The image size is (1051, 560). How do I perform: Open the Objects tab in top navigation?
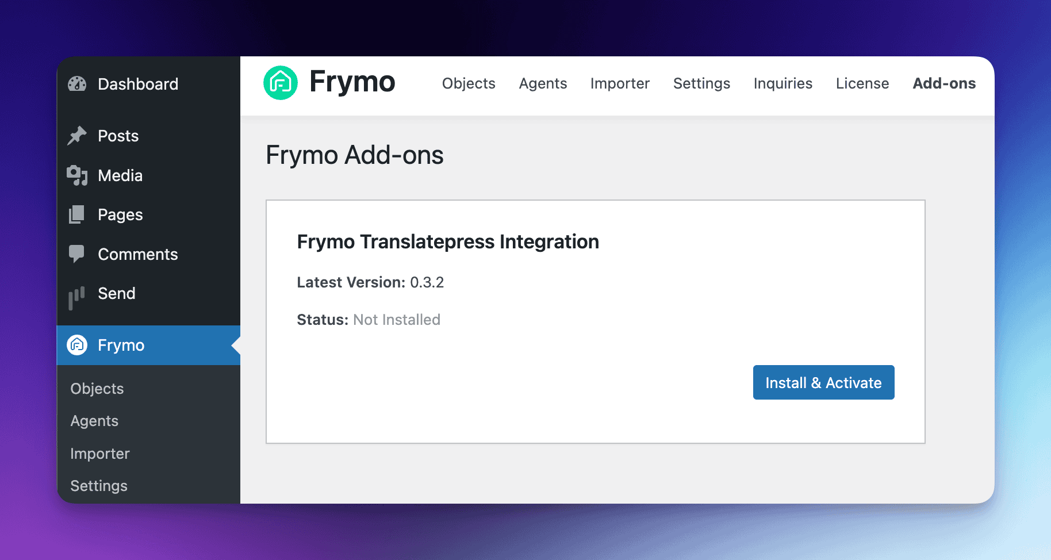click(x=469, y=84)
